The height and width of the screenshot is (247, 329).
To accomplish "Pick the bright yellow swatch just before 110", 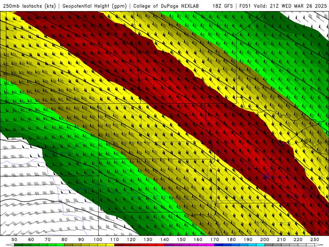I will [x=110, y=245].
